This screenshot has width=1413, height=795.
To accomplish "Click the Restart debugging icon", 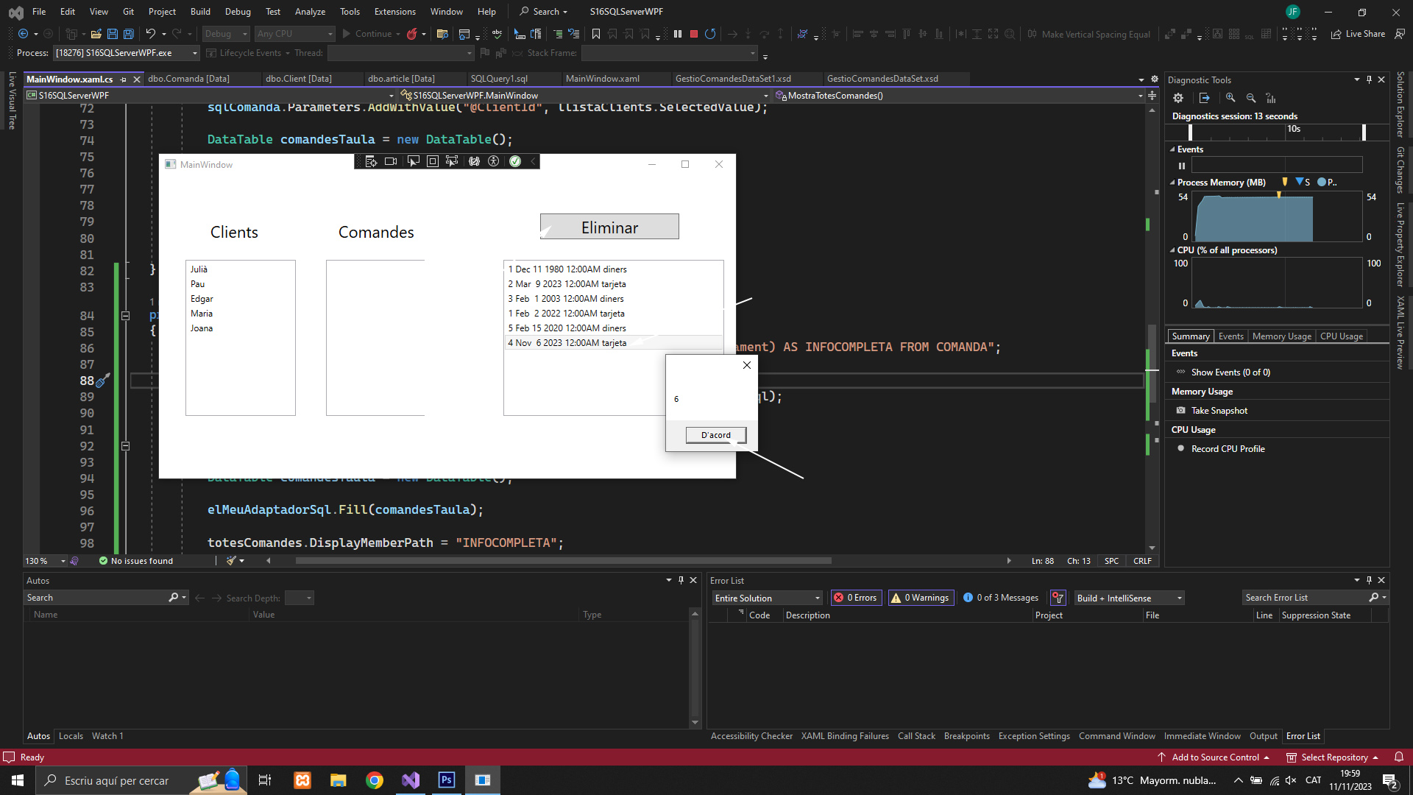I will pos(710,34).
